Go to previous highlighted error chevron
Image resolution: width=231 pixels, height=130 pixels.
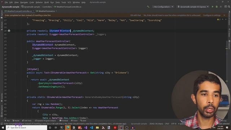(x=223, y=19)
